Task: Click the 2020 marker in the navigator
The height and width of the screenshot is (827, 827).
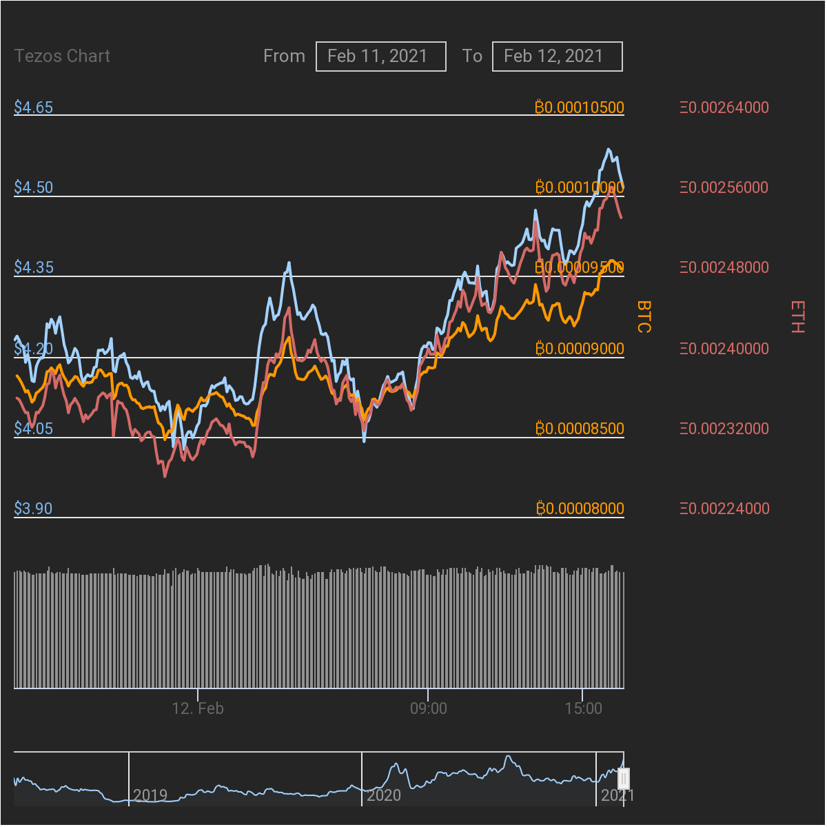Action: (384, 795)
